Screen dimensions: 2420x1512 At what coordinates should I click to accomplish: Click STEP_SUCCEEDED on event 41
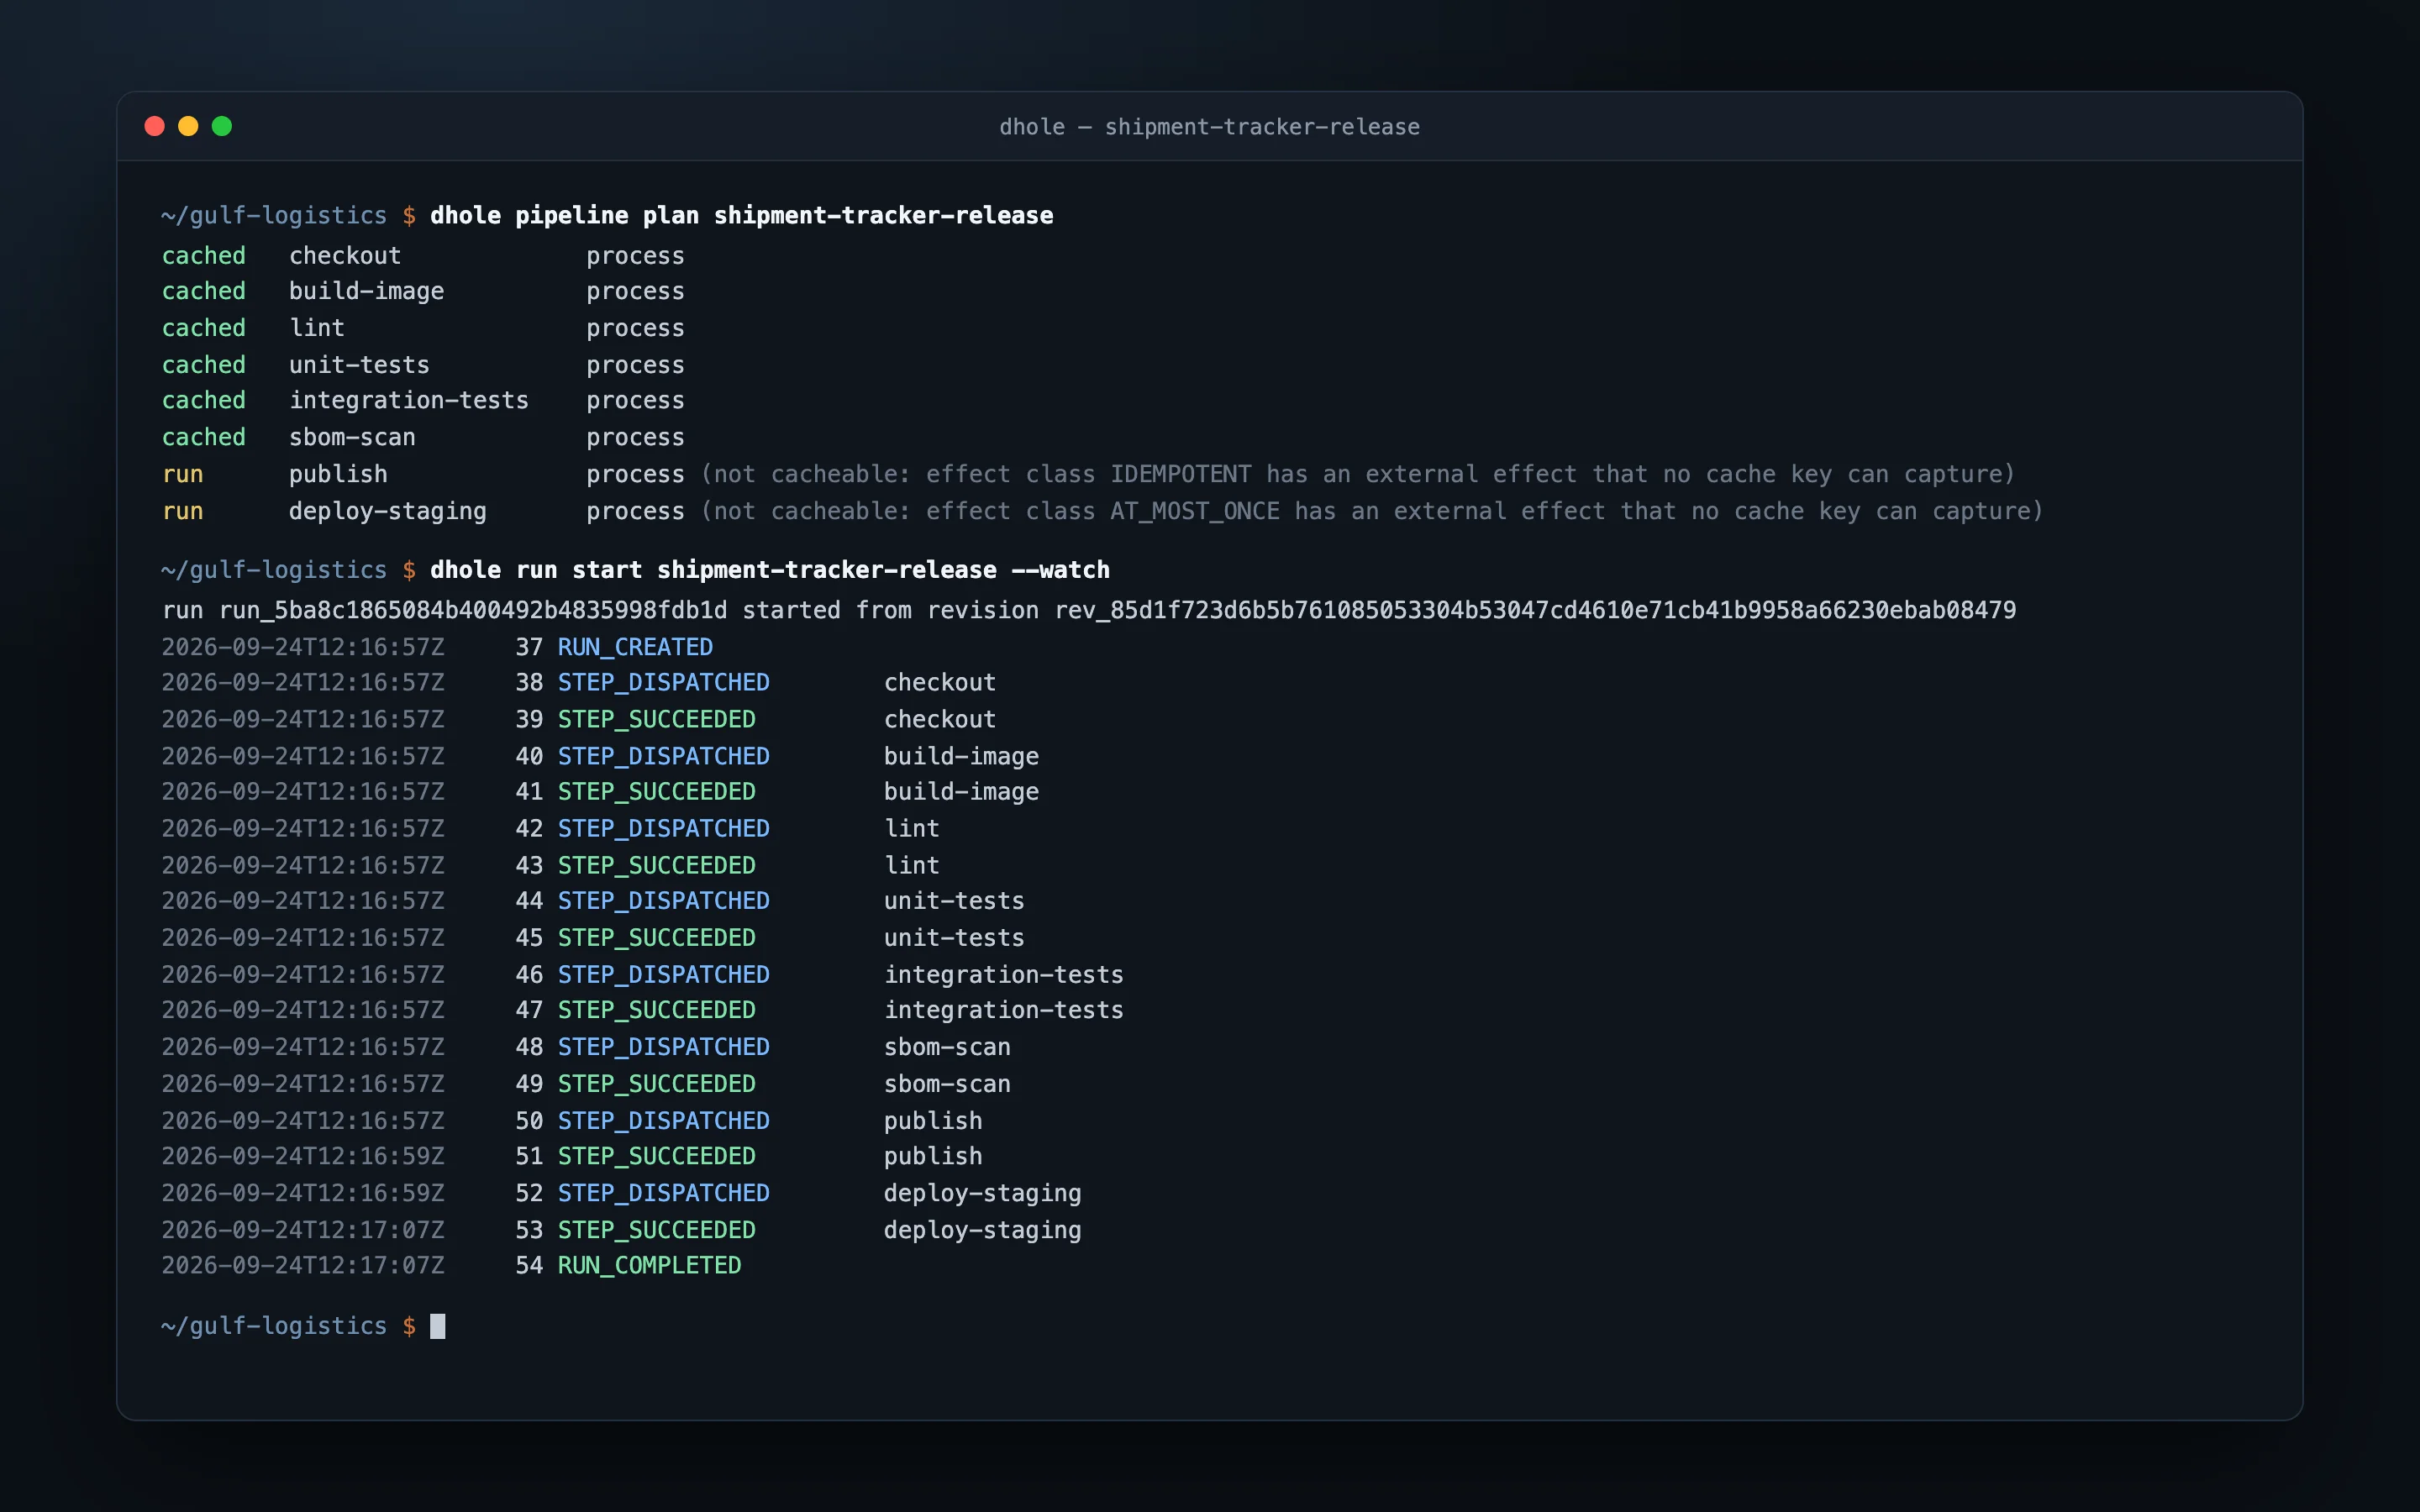point(656,791)
